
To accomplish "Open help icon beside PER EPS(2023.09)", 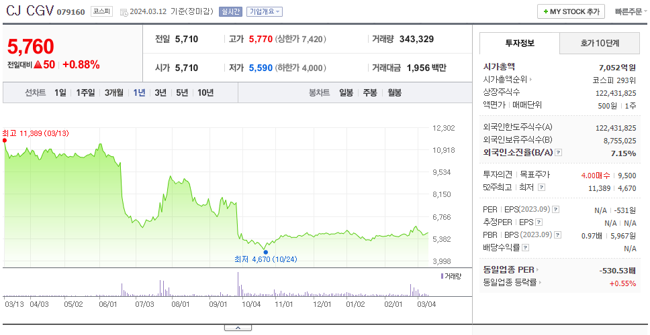I will (556, 210).
